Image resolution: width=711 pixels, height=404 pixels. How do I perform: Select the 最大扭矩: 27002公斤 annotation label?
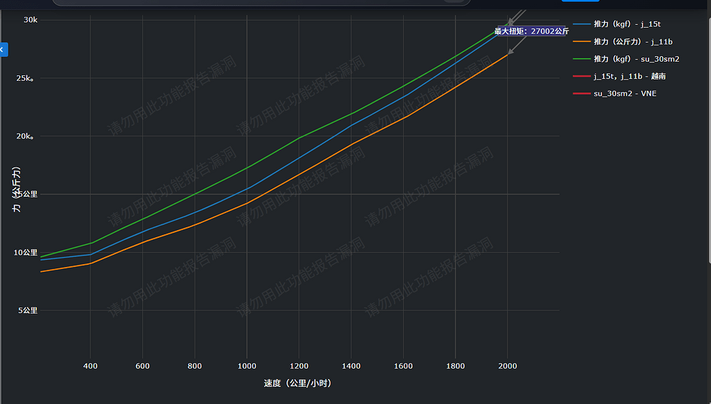click(532, 31)
